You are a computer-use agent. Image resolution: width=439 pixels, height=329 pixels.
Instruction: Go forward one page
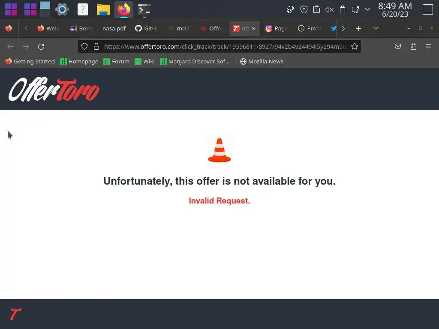[x=26, y=46]
